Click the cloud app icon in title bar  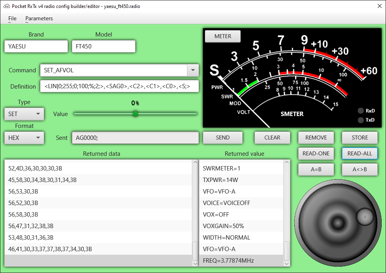(x=7, y=6)
